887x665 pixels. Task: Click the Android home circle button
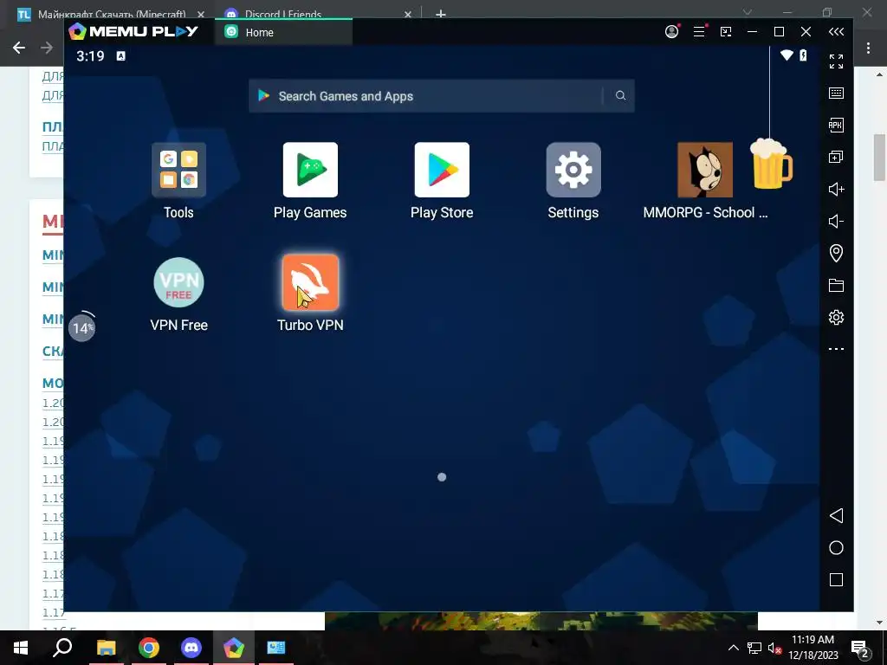[x=836, y=548]
